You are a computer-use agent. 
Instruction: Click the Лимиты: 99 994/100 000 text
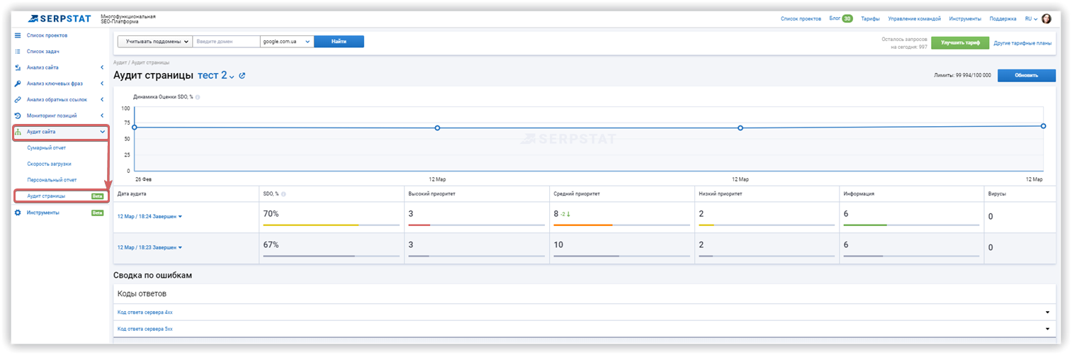tap(963, 75)
